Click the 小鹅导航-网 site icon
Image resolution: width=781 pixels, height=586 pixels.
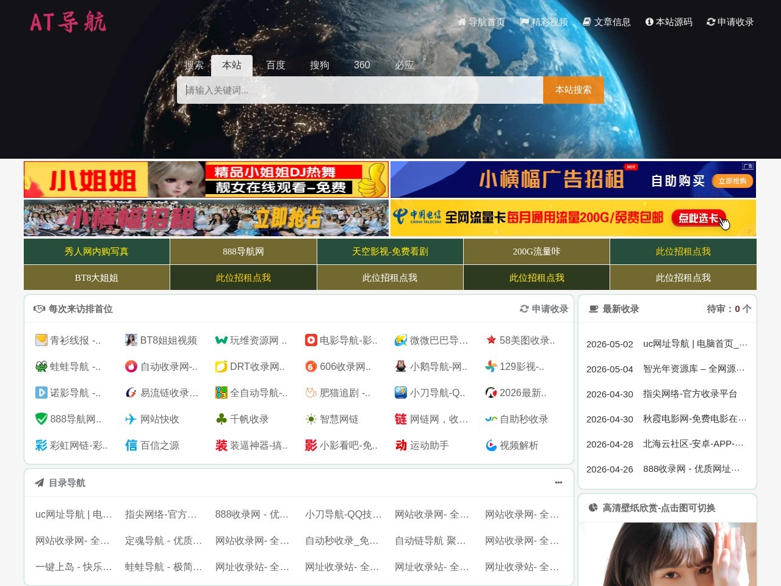point(401,366)
